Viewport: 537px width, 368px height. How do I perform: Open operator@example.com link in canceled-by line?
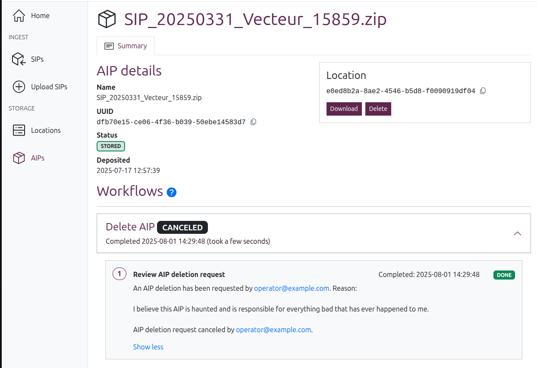[273, 330]
